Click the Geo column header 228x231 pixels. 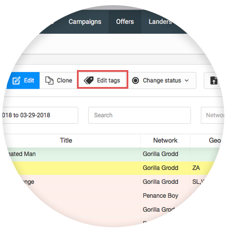coord(215,141)
